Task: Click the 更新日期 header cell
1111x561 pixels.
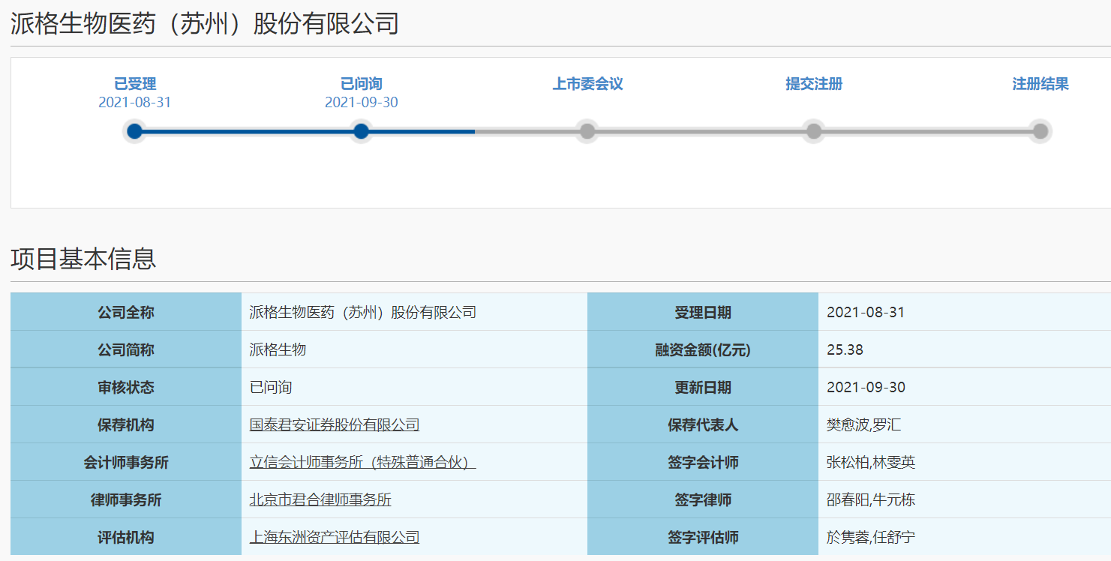Action: [703, 387]
